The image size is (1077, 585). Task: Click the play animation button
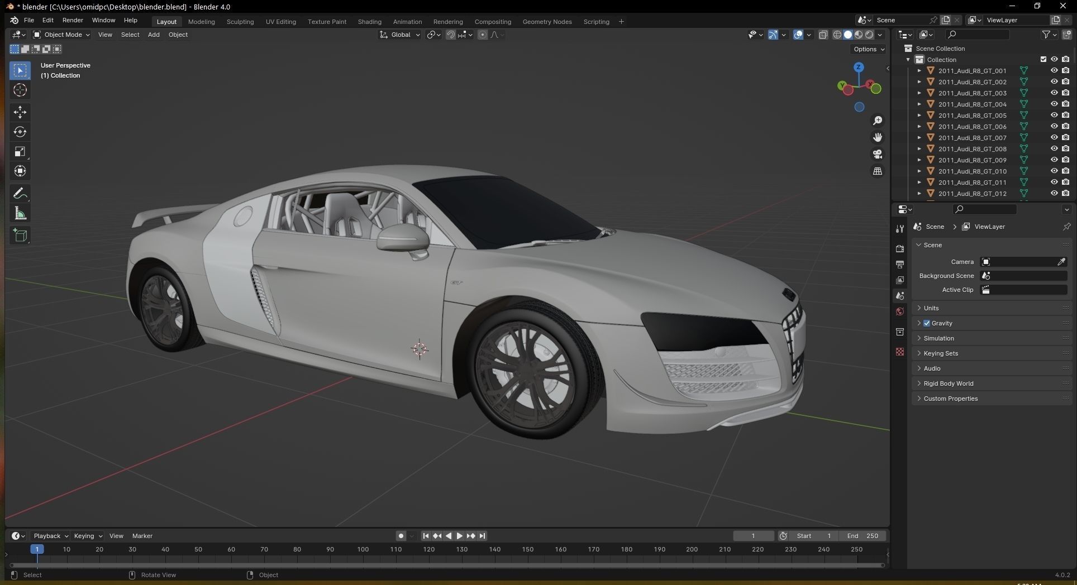click(x=459, y=536)
